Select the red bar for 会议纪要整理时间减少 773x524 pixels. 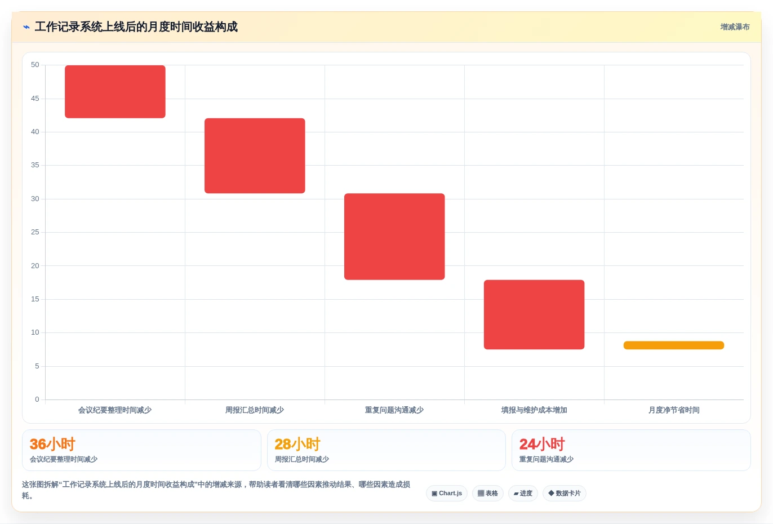[115, 92]
